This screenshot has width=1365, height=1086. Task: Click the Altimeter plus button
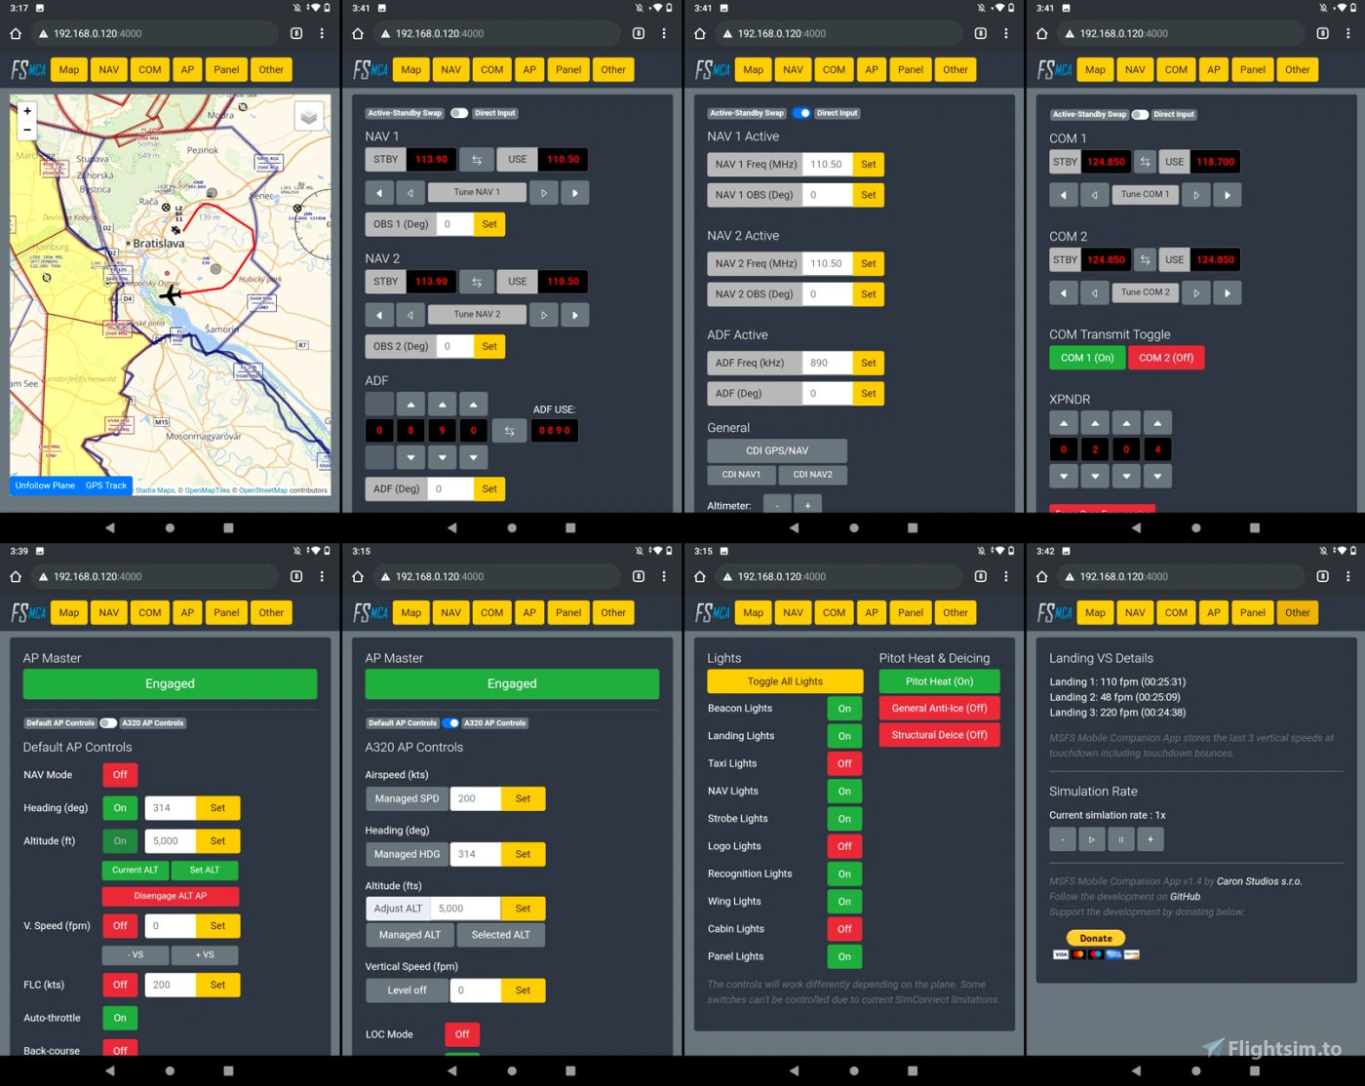coord(807,505)
